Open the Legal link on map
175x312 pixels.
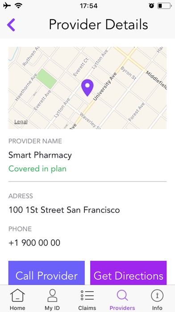21,122
